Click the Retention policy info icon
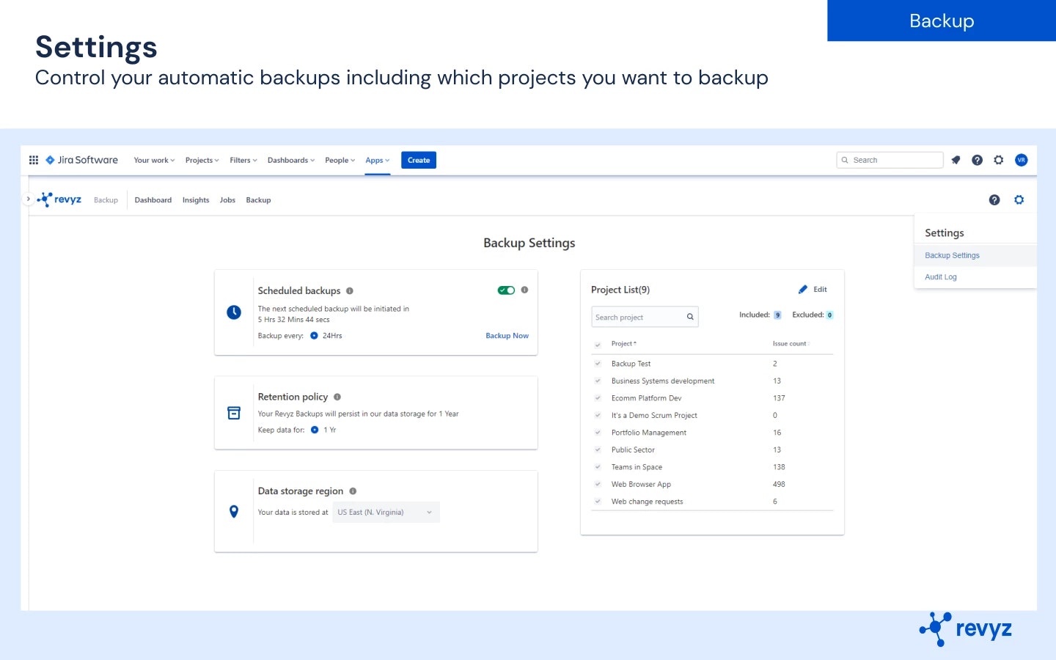The width and height of the screenshot is (1056, 660). 337,397
